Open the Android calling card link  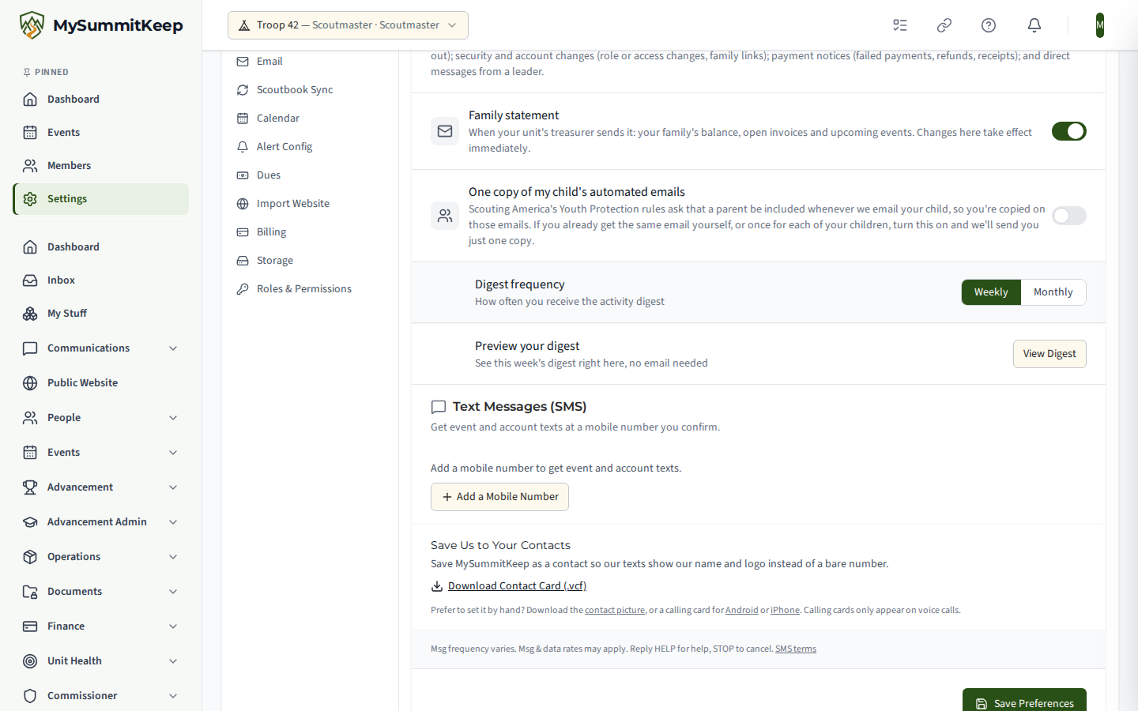742,611
